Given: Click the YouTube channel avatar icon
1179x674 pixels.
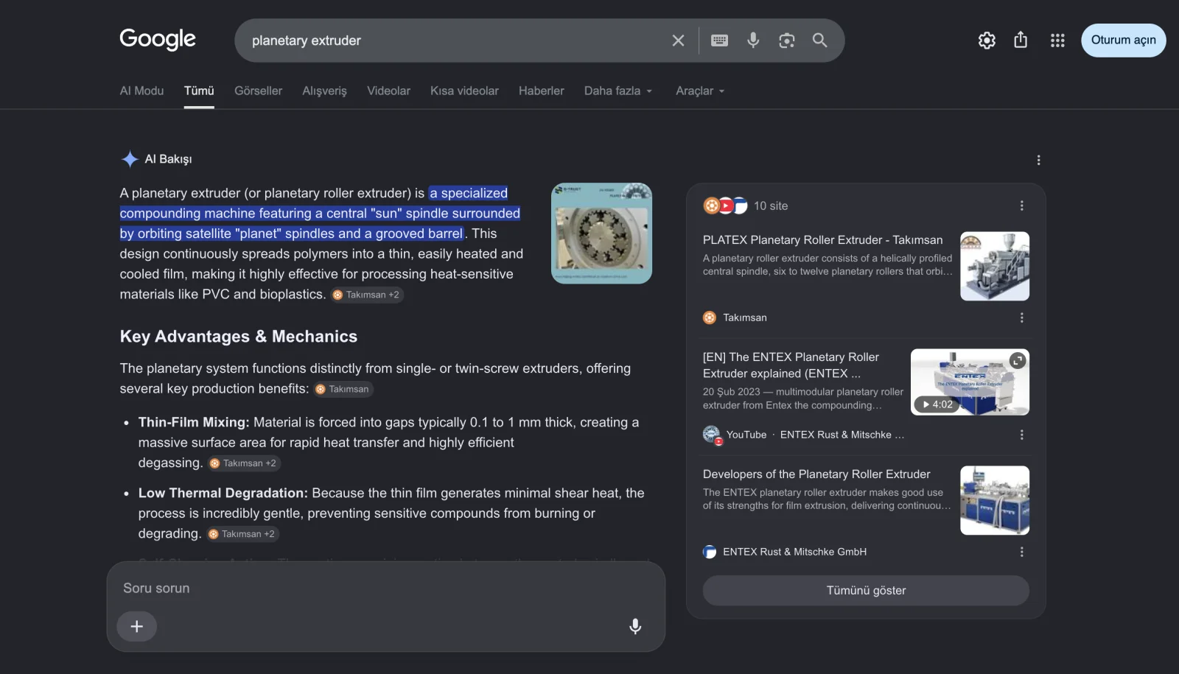Looking at the screenshot, I should [x=711, y=435].
